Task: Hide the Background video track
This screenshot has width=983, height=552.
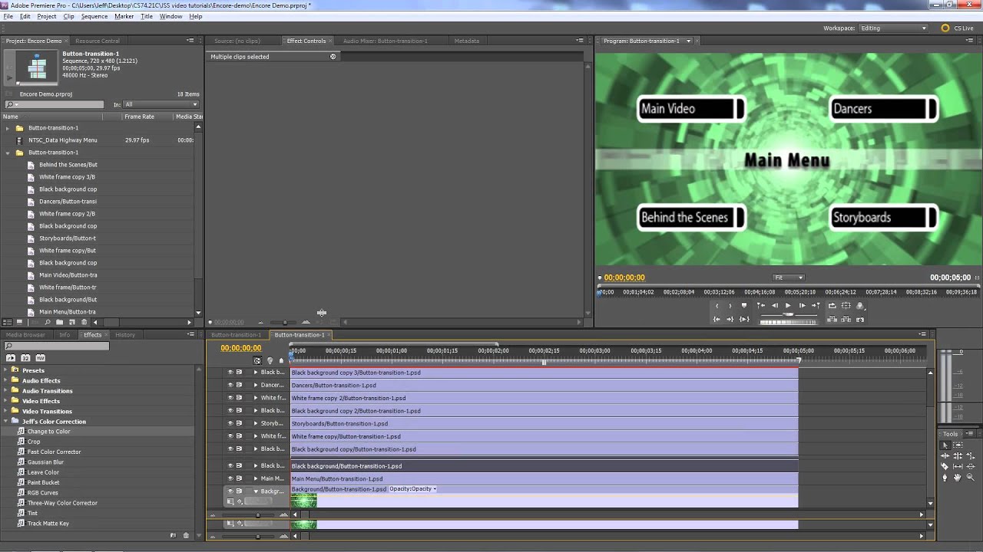Action: [230, 491]
